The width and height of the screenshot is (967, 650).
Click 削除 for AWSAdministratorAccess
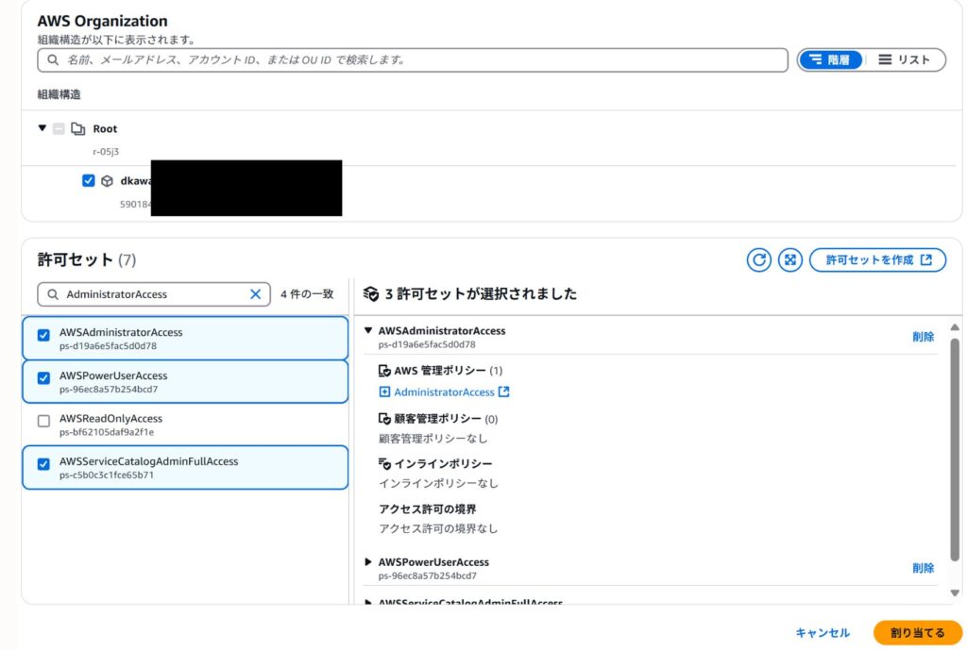point(923,337)
